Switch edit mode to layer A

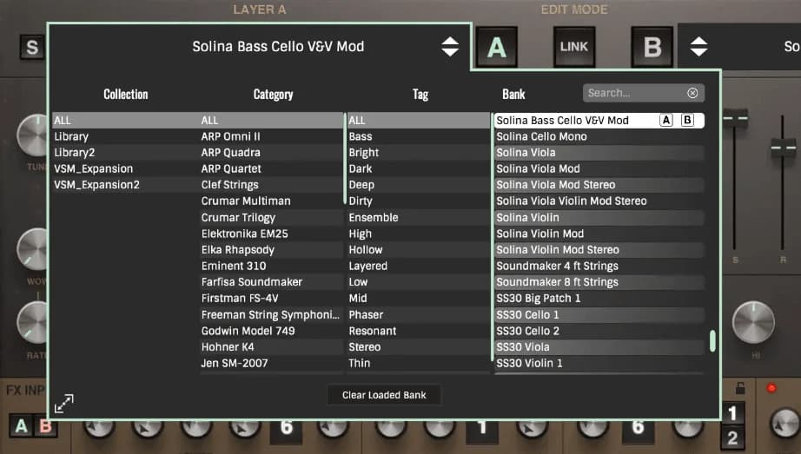click(496, 47)
